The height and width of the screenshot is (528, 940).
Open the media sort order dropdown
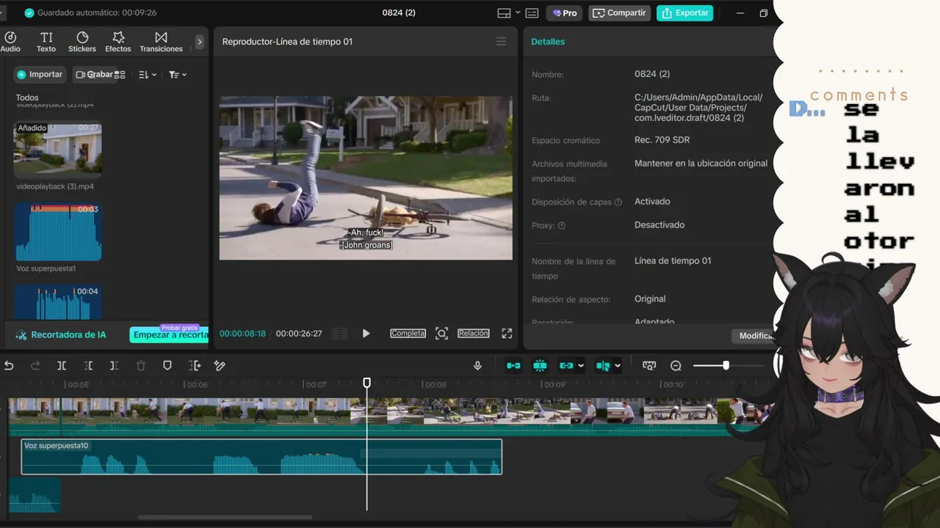(148, 75)
